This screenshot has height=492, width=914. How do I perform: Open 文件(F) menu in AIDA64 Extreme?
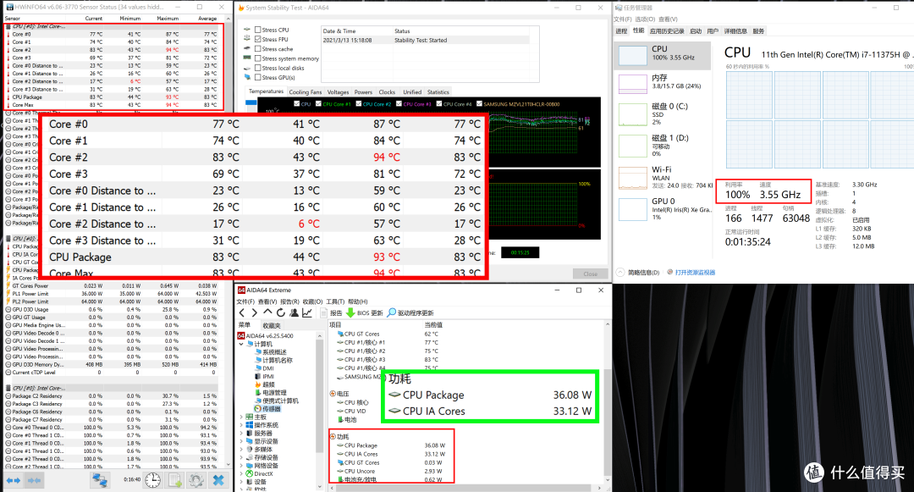(x=245, y=302)
